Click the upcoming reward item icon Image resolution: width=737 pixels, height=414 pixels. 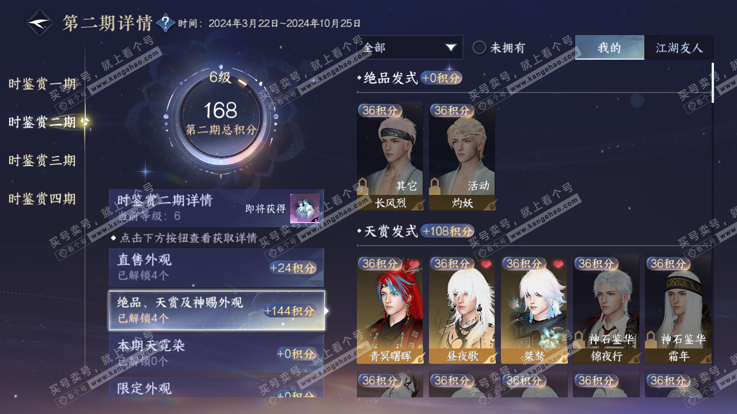point(305,208)
